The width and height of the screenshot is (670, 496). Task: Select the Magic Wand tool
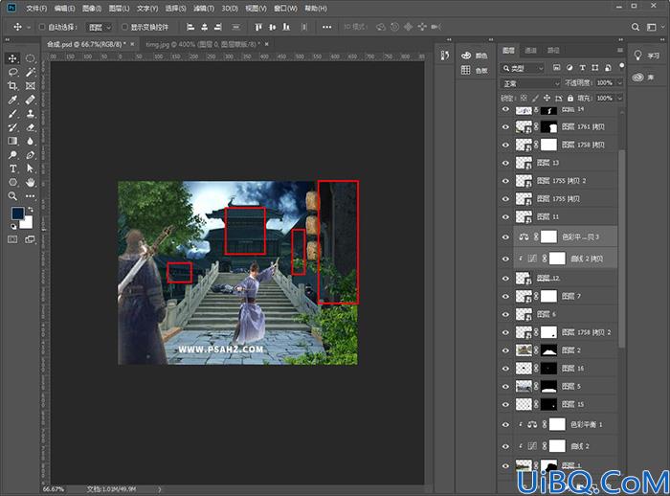30,72
